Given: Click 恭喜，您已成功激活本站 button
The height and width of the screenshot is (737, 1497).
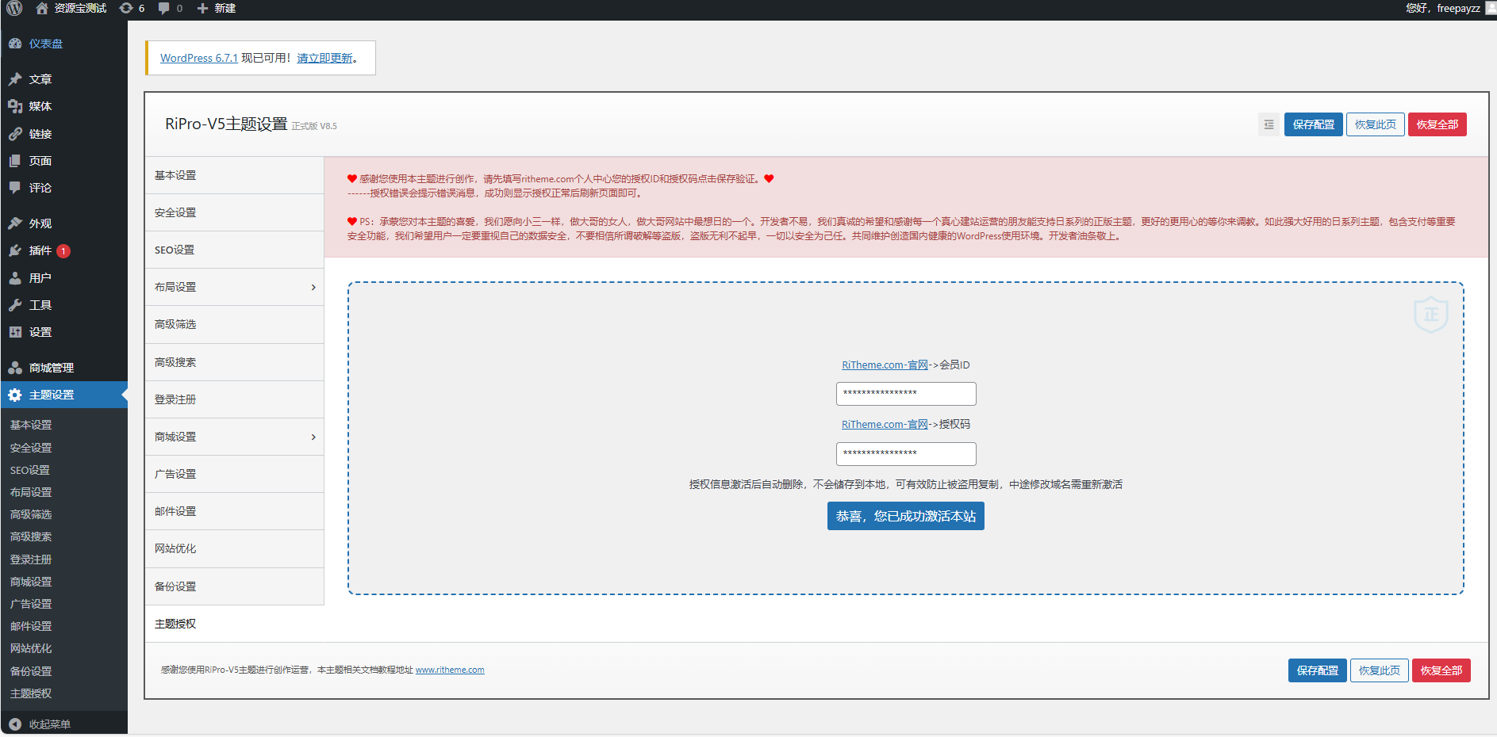Looking at the screenshot, I should (906, 516).
